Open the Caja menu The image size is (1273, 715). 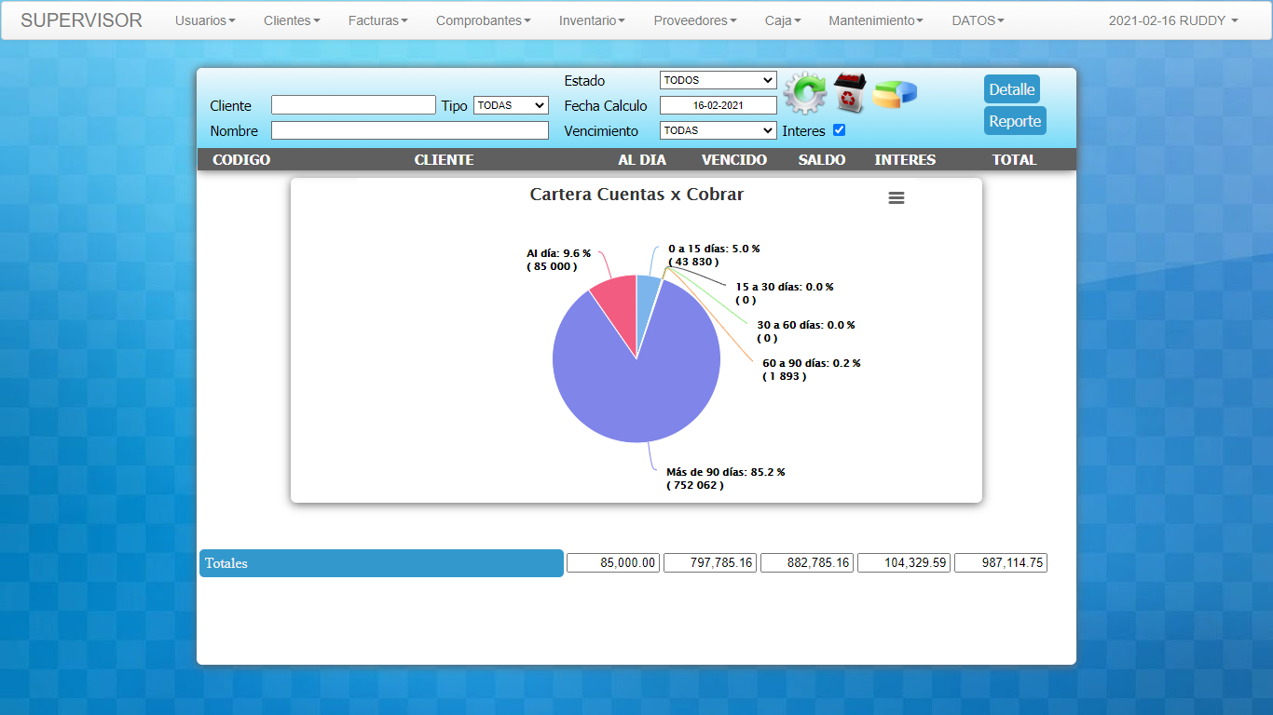(783, 20)
